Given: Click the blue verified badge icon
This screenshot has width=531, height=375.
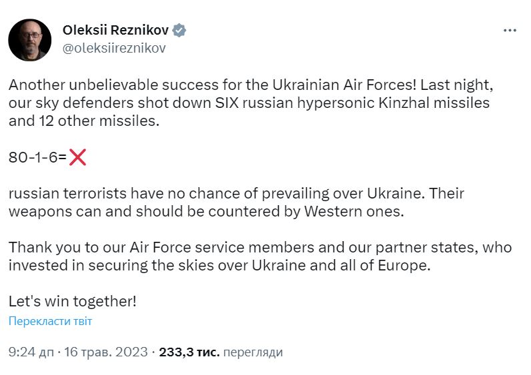Looking at the screenshot, I should [x=179, y=30].
